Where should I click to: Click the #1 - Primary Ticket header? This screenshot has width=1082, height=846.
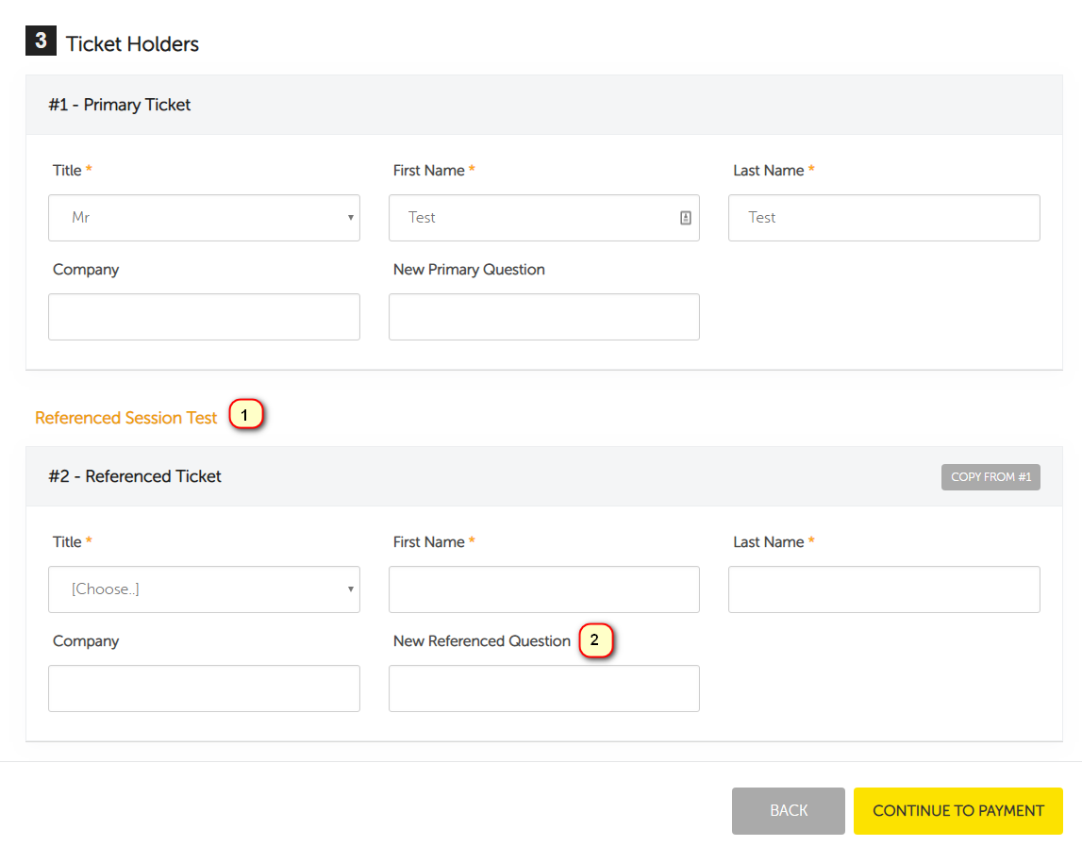click(120, 105)
